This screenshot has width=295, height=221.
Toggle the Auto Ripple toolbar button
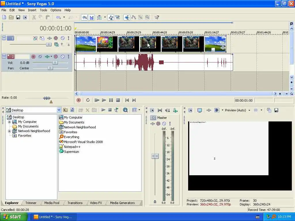pyautogui.click(x=99, y=18)
